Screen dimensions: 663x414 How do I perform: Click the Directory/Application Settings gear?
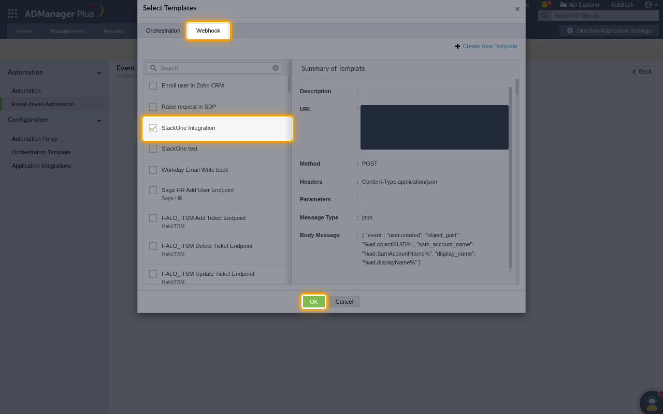570,31
